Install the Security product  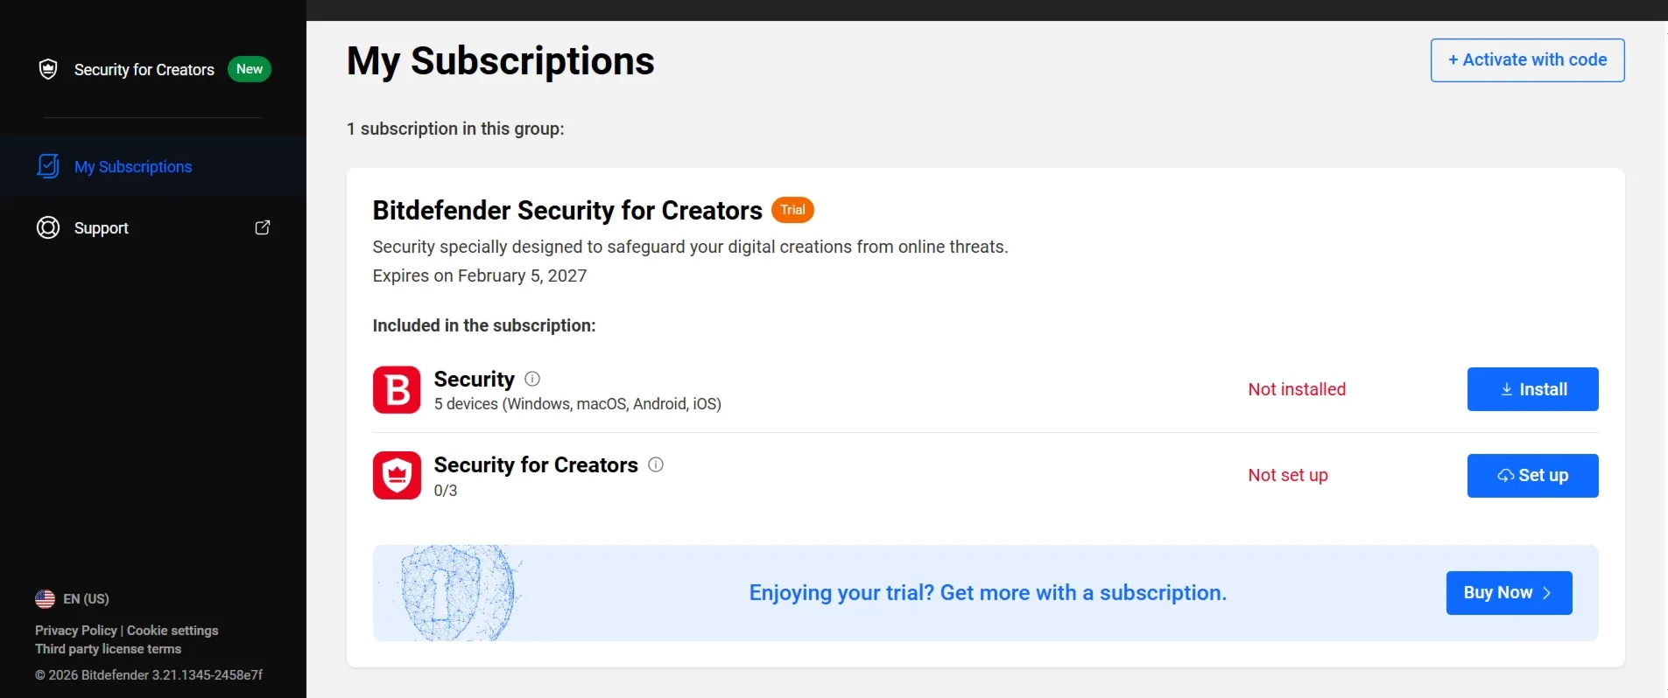pos(1532,389)
